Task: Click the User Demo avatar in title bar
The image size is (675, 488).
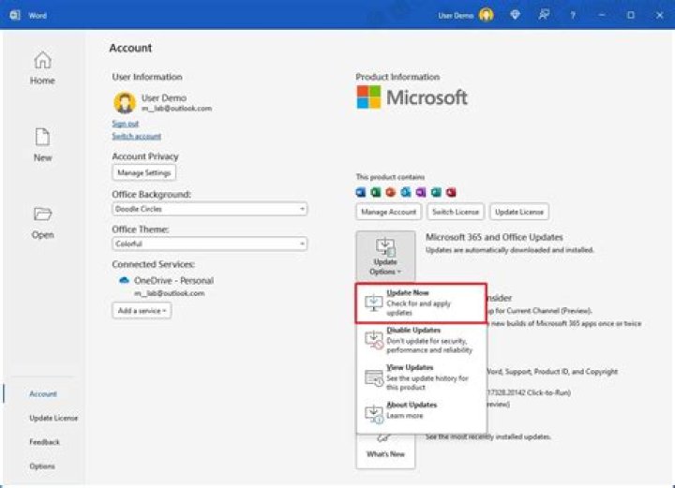Action: click(x=487, y=15)
